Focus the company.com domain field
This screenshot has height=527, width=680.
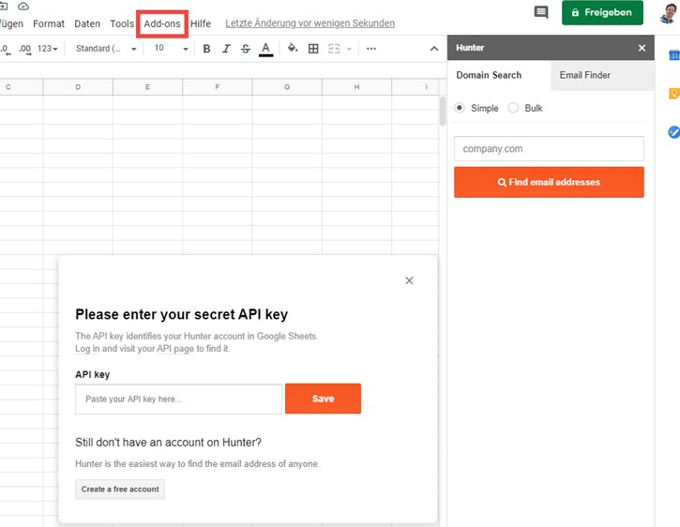tap(549, 149)
